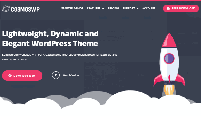Expand the Support dropdown chevron
This screenshot has width=201, height=116.
tap(138, 9)
